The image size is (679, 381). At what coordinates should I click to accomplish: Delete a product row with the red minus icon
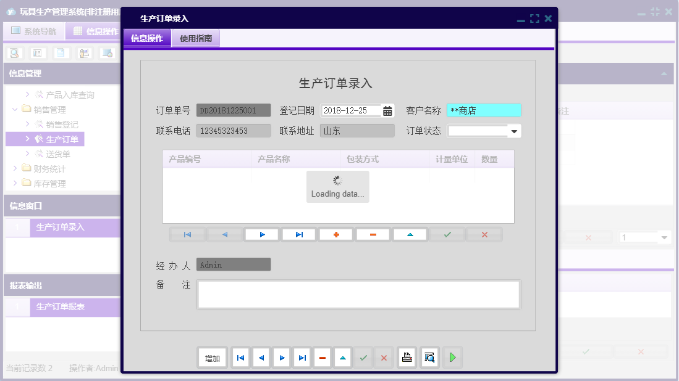tap(373, 234)
